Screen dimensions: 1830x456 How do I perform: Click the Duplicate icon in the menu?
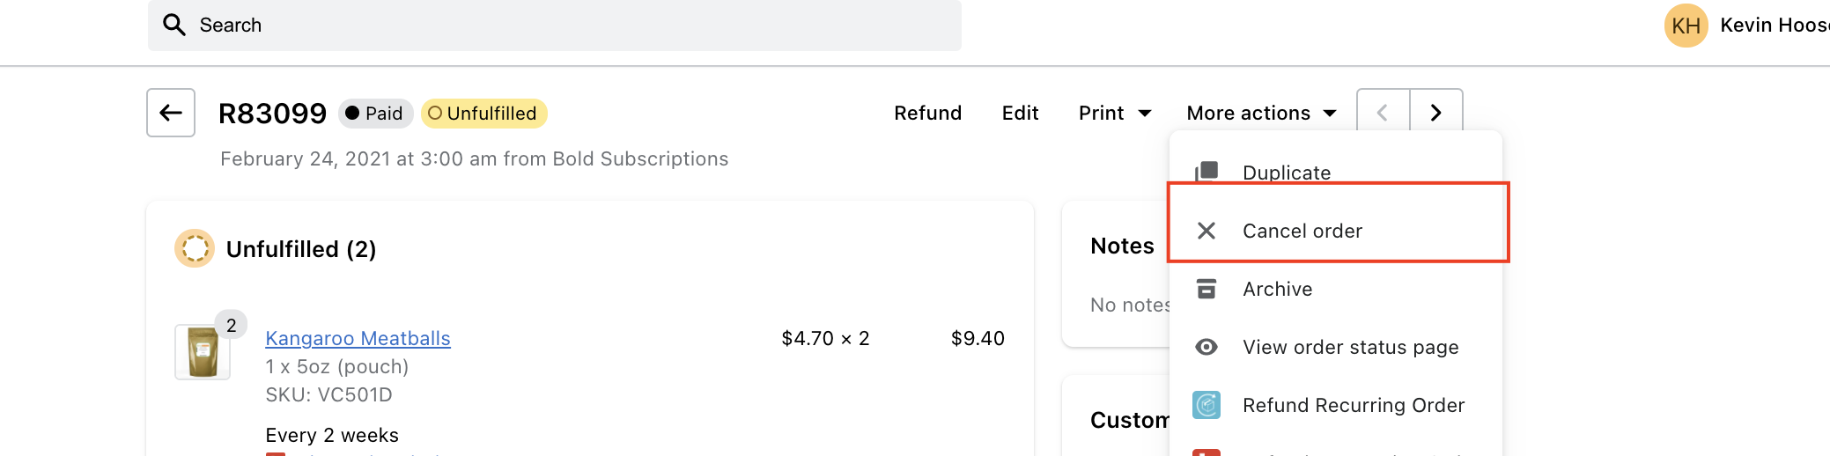(1206, 172)
